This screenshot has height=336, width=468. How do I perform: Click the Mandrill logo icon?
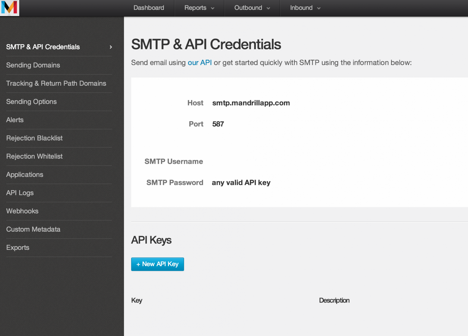click(x=10, y=8)
